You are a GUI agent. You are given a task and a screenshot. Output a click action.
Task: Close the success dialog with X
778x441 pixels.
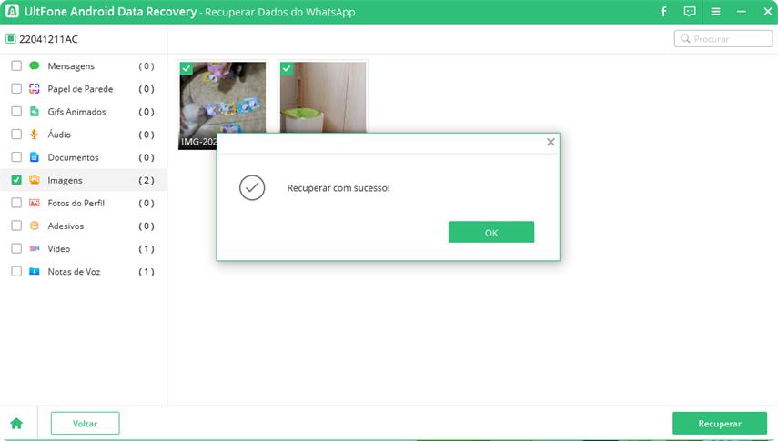point(550,143)
